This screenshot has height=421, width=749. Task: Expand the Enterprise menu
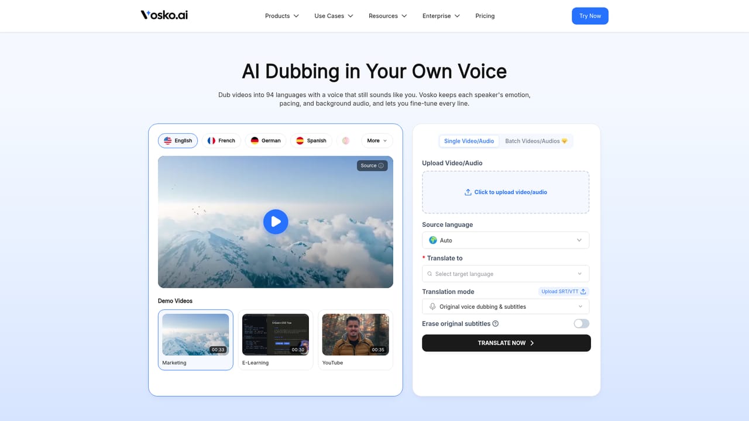(441, 16)
